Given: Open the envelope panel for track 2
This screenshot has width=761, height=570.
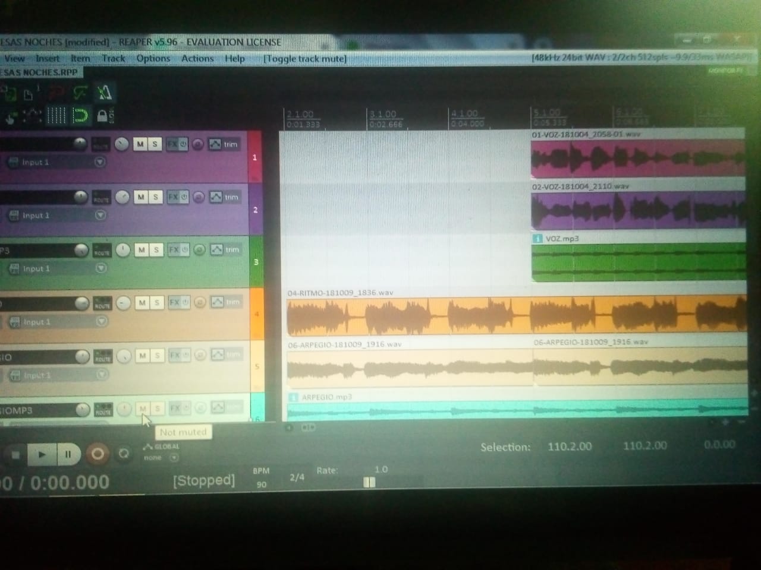Looking at the screenshot, I should tap(215, 197).
